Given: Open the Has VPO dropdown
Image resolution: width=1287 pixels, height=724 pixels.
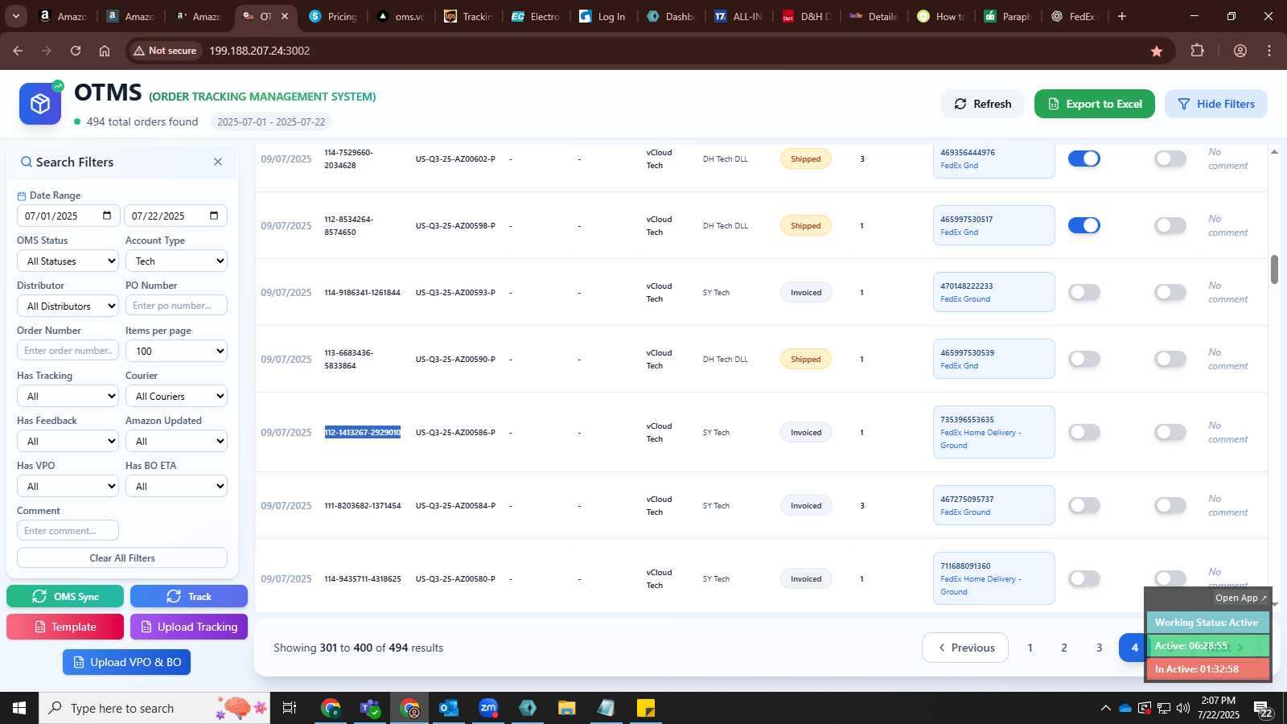Looking at the screenshot, I should click(68, 486).
